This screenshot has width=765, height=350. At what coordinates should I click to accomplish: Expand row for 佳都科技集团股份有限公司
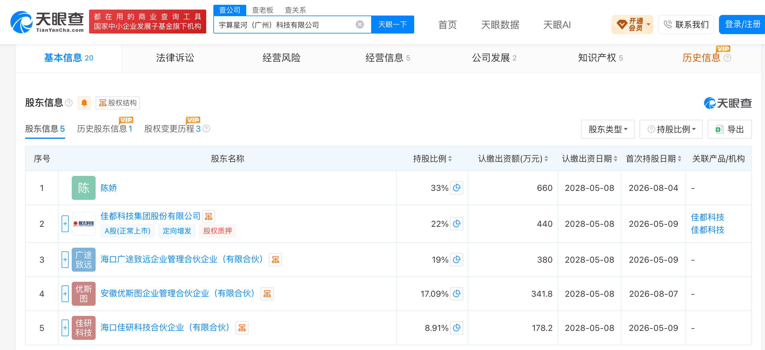click(65, 224)
